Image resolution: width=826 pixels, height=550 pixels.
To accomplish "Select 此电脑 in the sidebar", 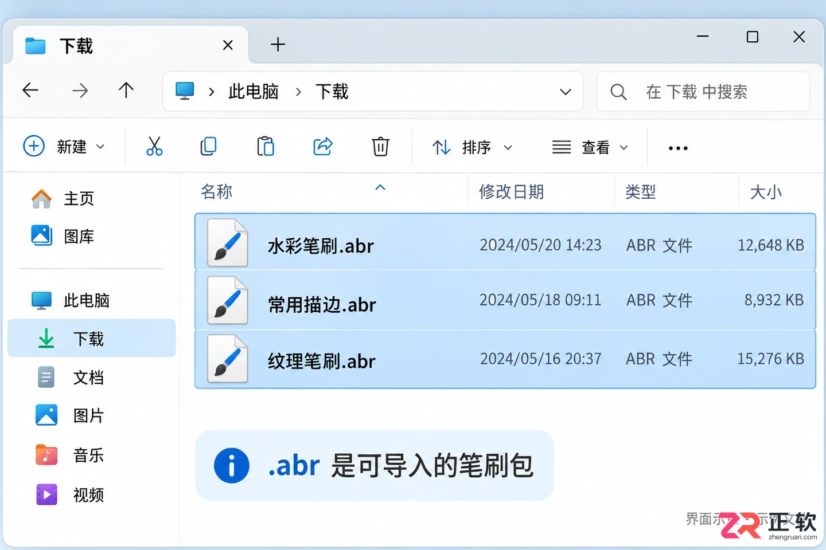I will 71,300.
